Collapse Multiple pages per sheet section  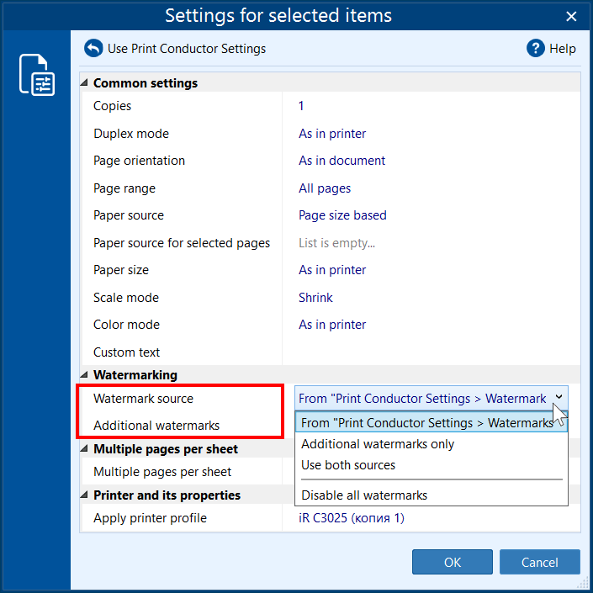click(84, 449)
